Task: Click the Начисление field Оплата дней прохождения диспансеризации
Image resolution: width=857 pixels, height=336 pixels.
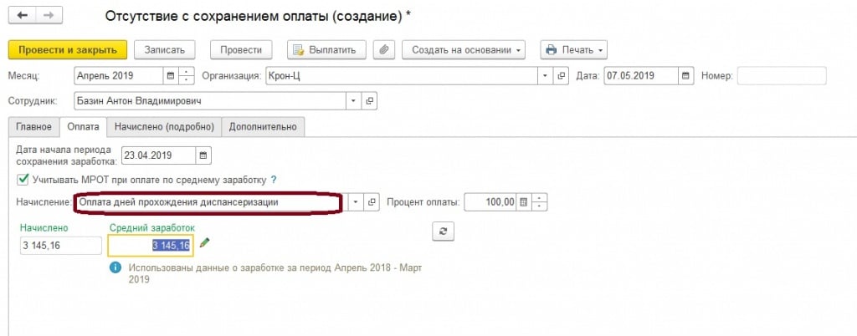Action: click(x=208, y=201)
